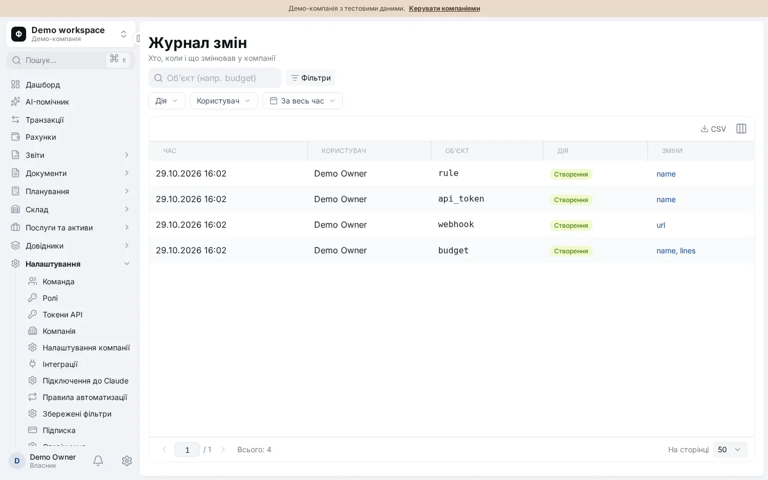Viewport: 768px width, 480px height.
Task: Expand the Документи submenu
Action: tap(70, 173)
